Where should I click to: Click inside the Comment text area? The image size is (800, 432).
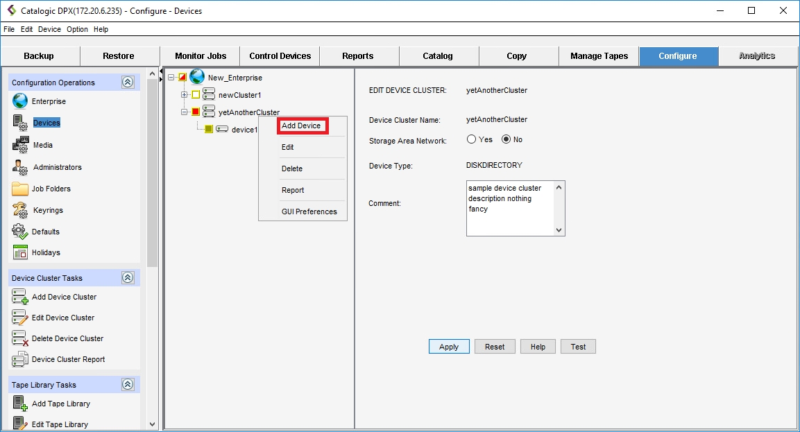pos(510,208)
